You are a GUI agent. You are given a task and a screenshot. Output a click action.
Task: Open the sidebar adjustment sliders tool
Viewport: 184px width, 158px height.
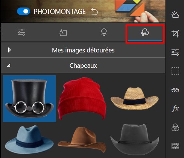[175, 52]
